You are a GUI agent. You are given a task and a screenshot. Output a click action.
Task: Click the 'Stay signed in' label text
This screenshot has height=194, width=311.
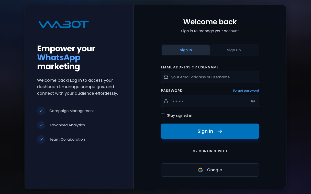[x=180, y=115]
